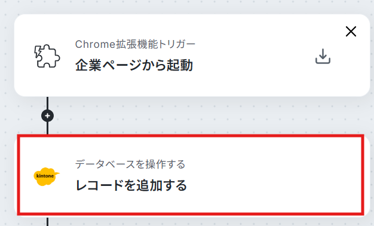The height and width of the screenshot is (226, 374).
Task: Click the connector line below kintone card
Action: pyautogui.click(x=47, y=222)
